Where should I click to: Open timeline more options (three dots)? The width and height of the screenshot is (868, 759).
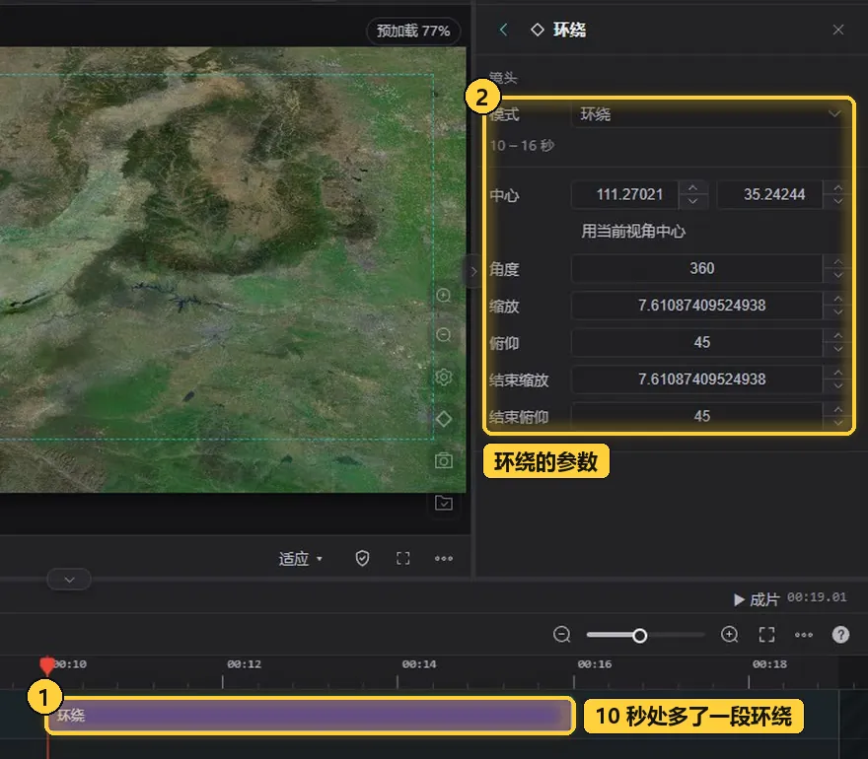pyautogui.click(x=803, y=635)
